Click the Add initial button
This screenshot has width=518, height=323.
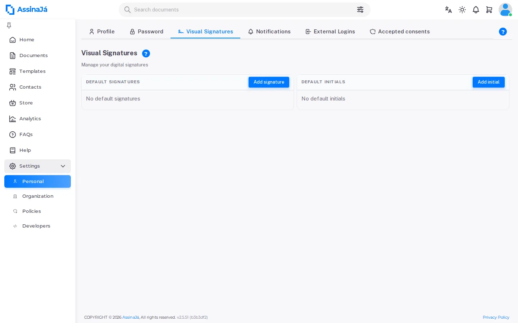tap(489, 82)
